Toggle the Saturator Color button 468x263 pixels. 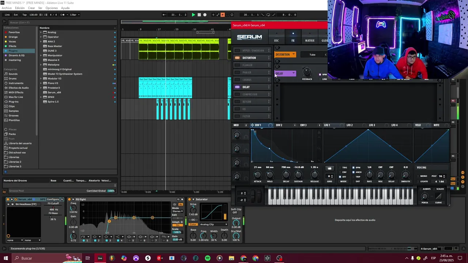coord(193,224)
